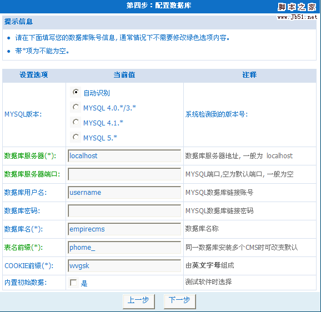Proceed with the 下一步 button
This screenshot has height=312, width=321.
coord(180,301)
